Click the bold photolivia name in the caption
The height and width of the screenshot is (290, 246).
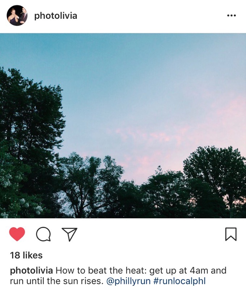(31, 271)
